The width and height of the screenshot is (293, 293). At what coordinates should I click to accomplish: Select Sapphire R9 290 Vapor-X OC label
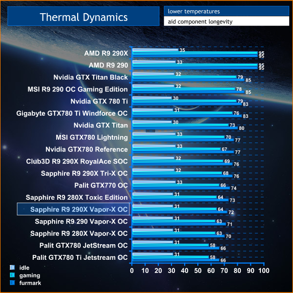click(81, 221)
